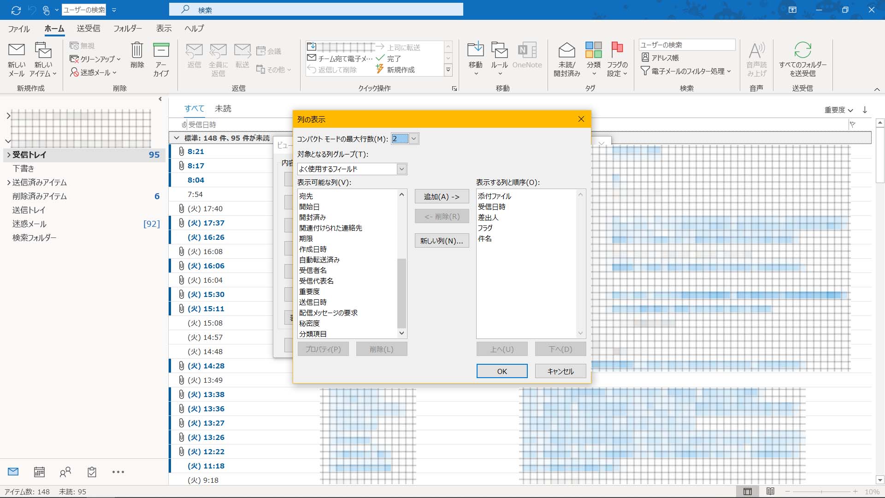Click the search (検索) box in title bar
Image resolution: width=885 pixels, height=498 pixels.
tap(316, 10)
